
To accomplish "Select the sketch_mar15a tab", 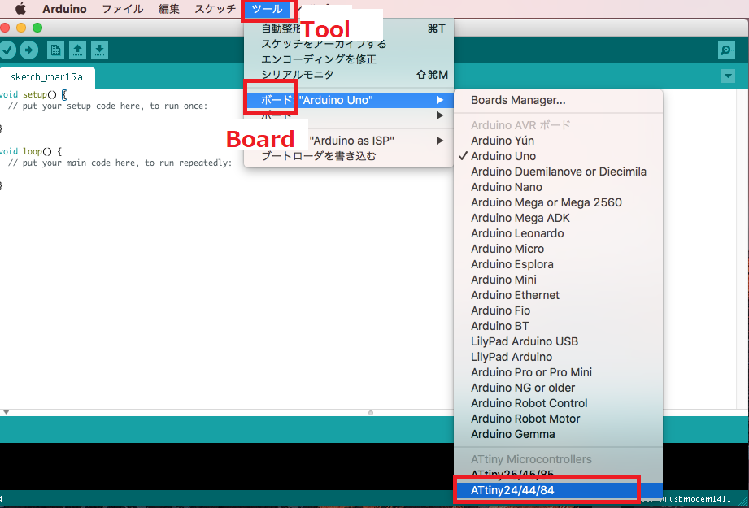I will (47, 77).
